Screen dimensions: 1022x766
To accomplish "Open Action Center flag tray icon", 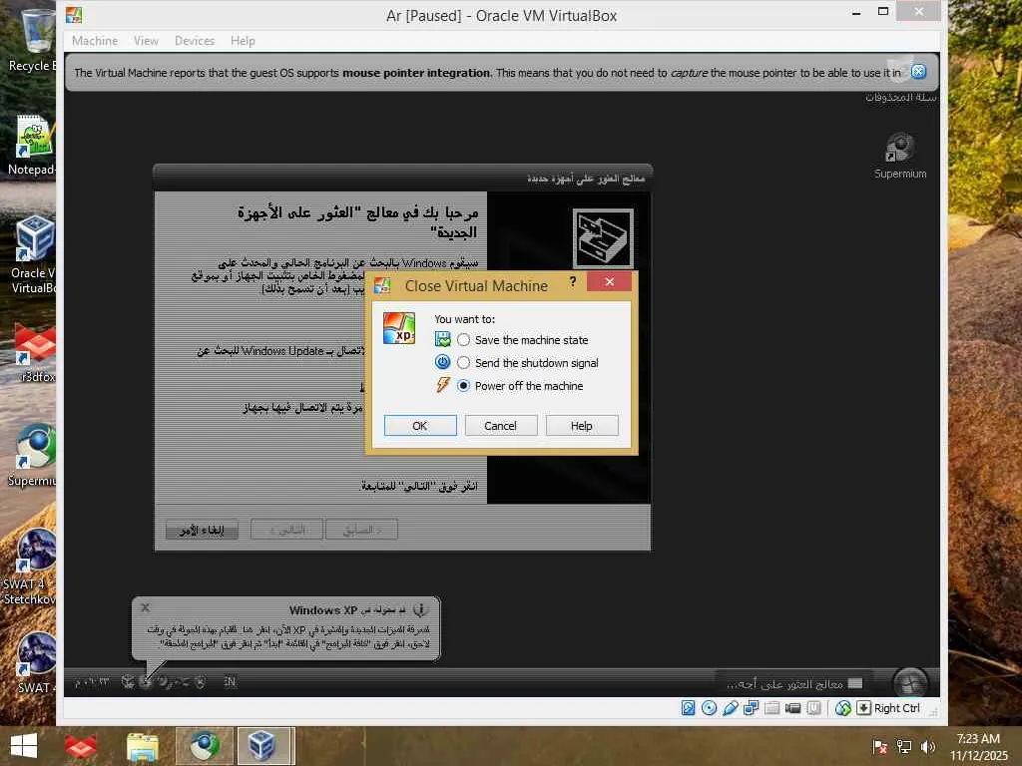I will (880, 746).
